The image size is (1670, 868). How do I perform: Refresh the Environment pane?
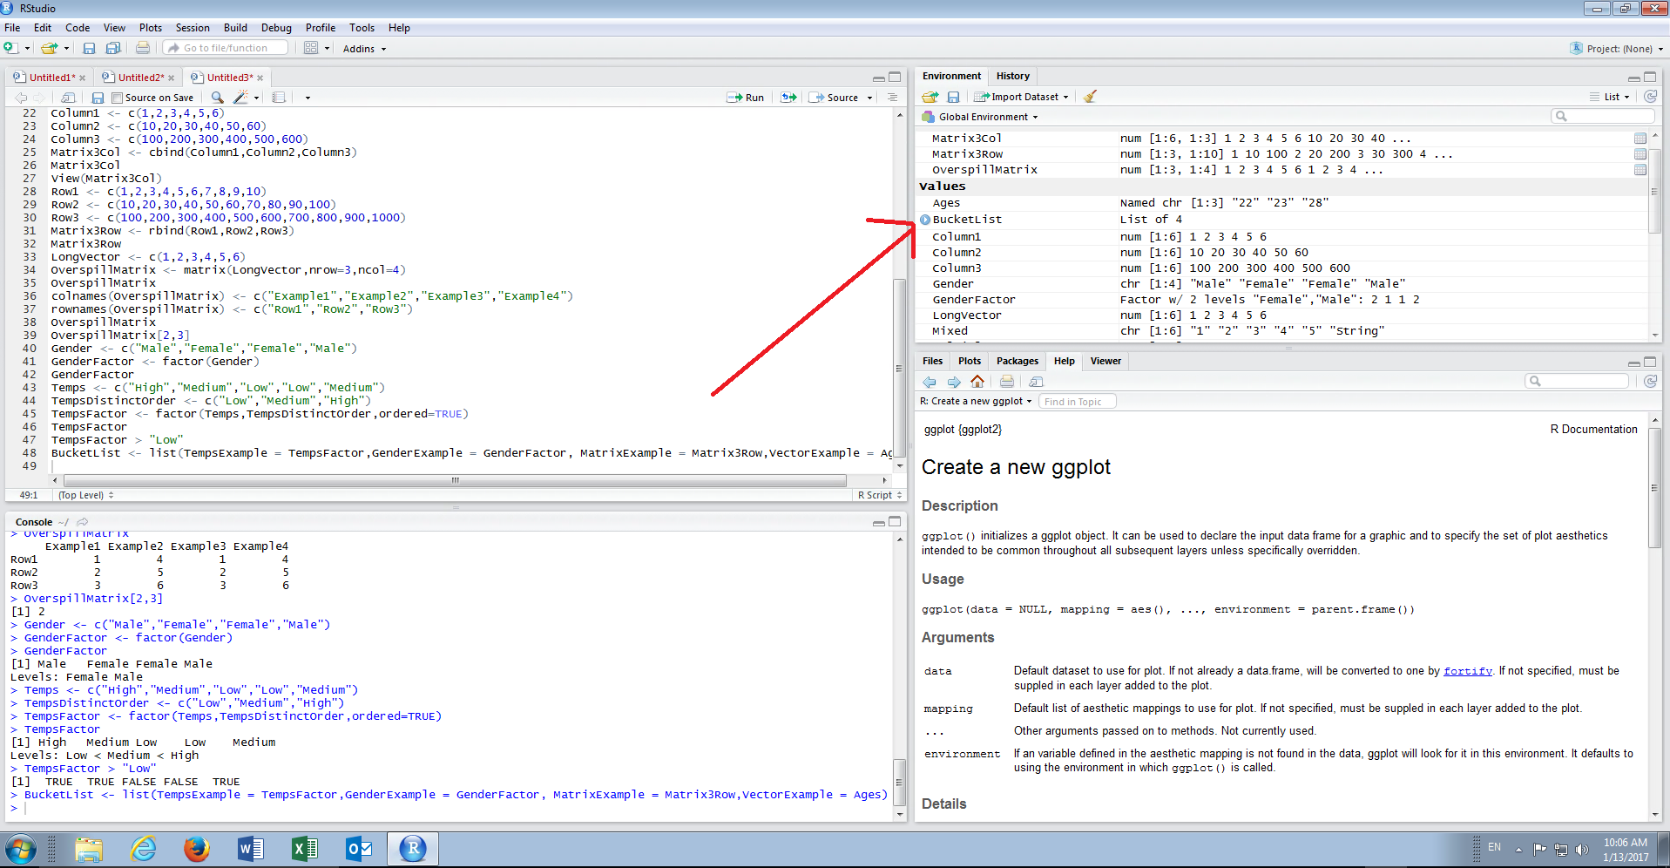[1650, 97]
